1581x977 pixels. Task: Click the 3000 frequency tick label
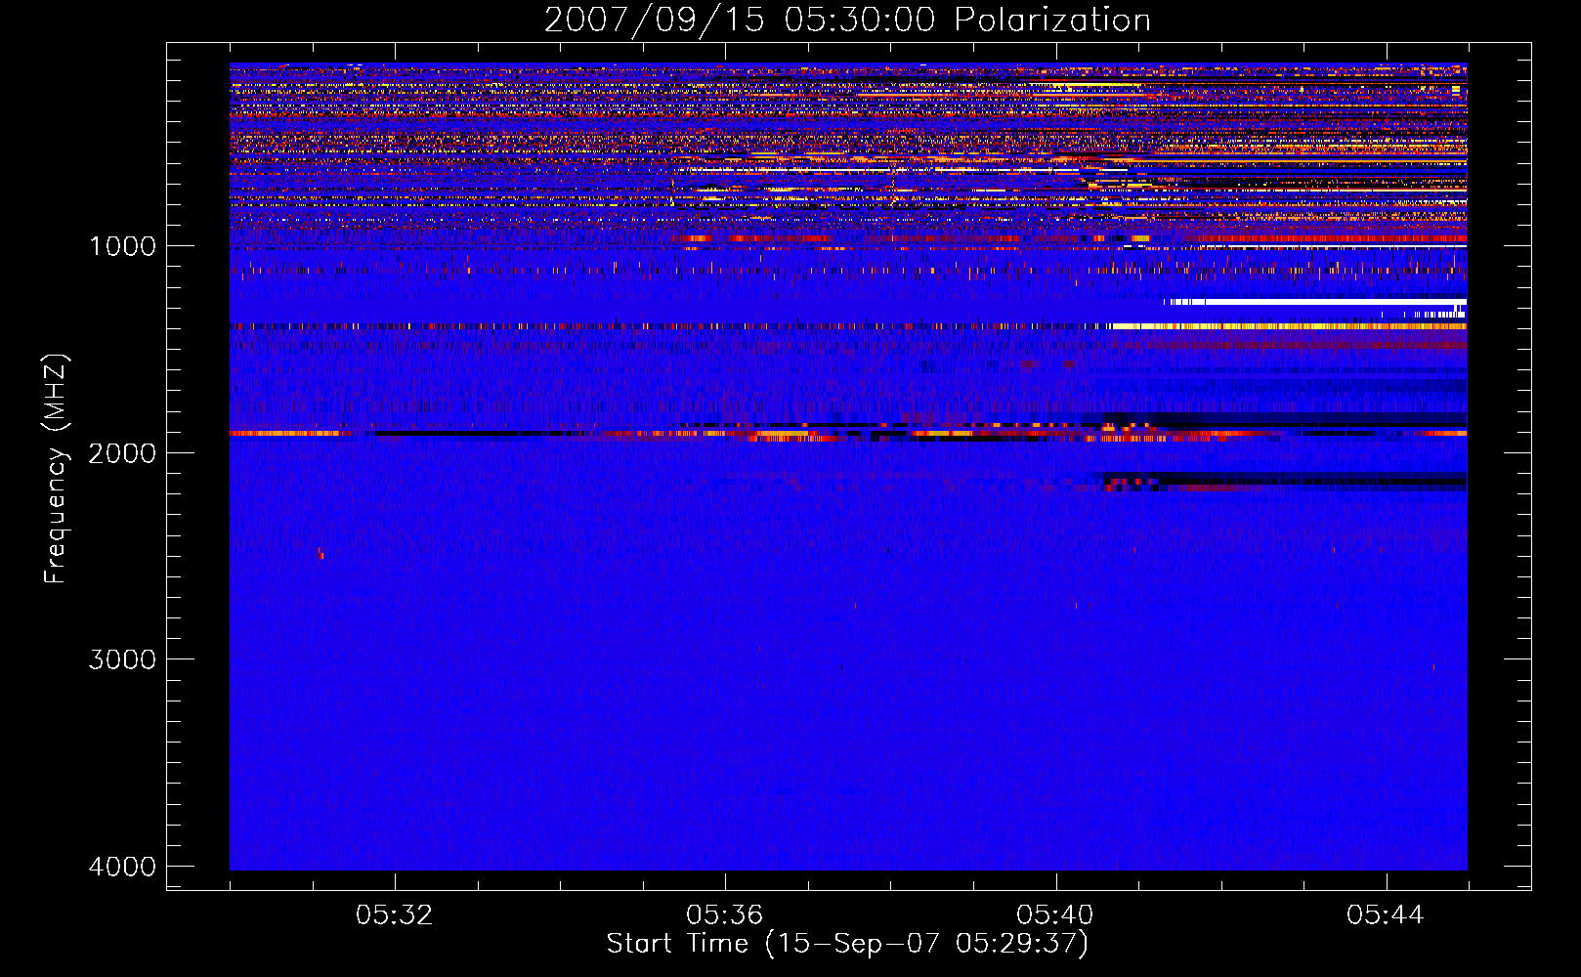[122, 659]
